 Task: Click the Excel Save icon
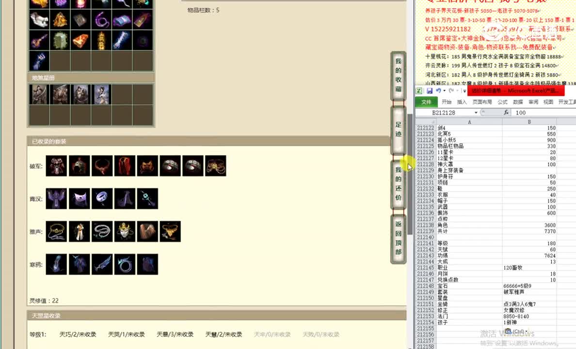tap(430, 91)
